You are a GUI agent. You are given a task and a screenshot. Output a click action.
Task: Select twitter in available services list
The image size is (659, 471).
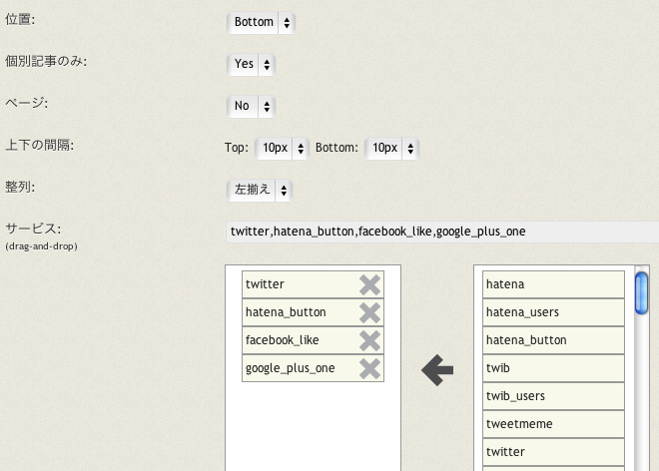[553, 452]
